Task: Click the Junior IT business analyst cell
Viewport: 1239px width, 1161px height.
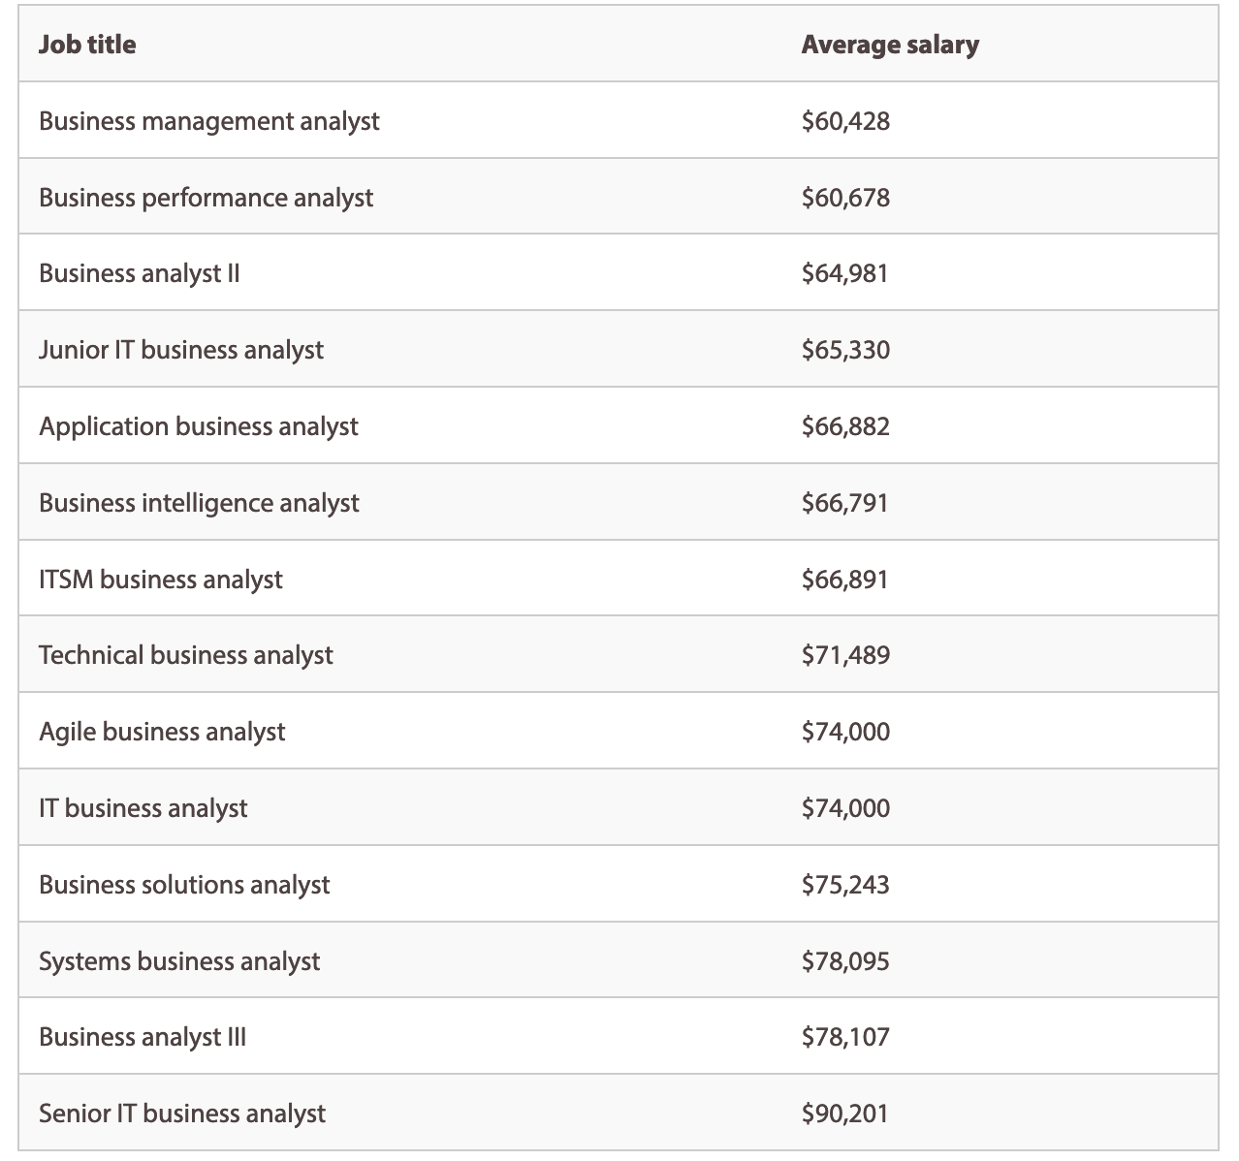Action: (181, 349)
